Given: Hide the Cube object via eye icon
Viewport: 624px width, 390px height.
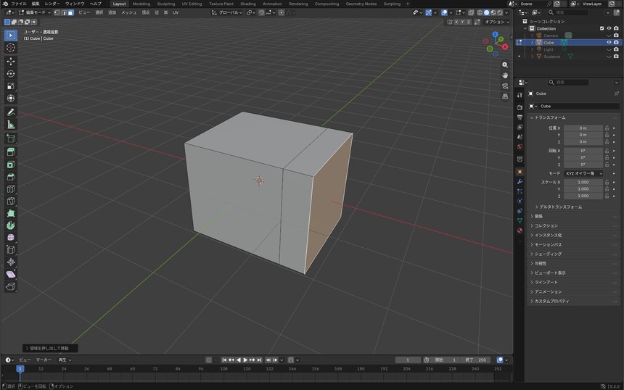Looking at the screenshot, I should point(609,42).
